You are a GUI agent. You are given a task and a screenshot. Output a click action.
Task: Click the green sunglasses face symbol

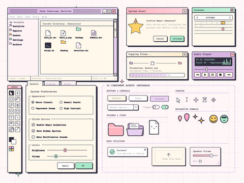[x=224, y=119]
